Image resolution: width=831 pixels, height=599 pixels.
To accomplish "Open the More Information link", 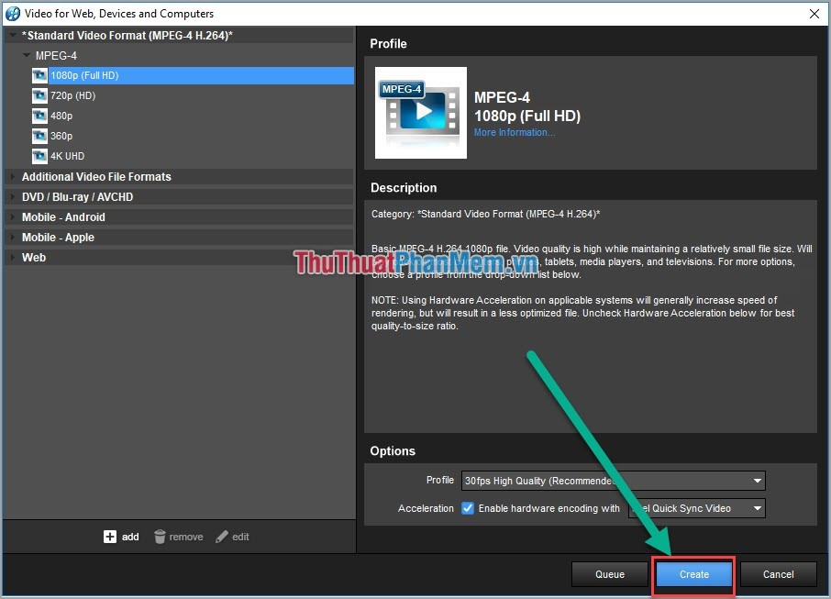I will pyautogui.click(x=514, y=131).
